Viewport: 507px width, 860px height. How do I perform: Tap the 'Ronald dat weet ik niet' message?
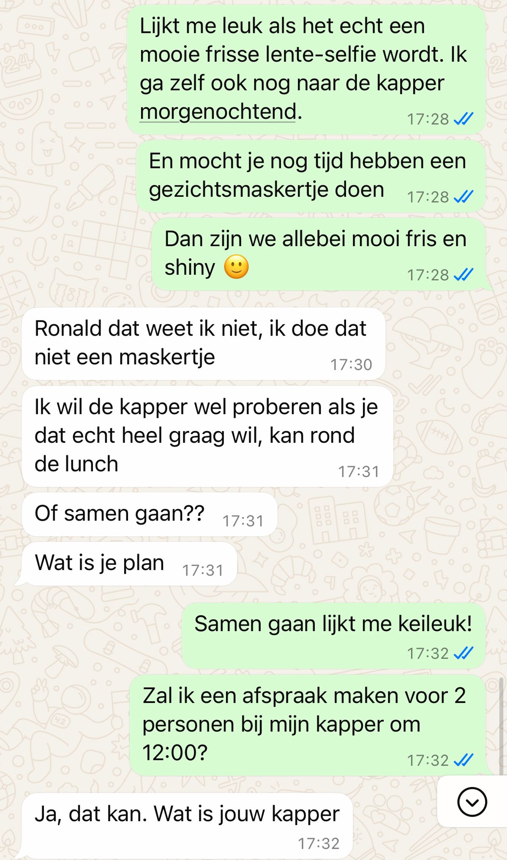(204, 344)
